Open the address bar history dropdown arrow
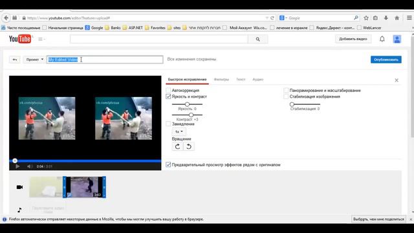 point(267,18)
